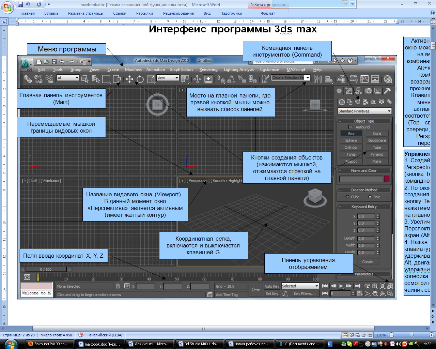436x349 pixels.
Task: Open the View coordinate system dropdown
Action: tap(168, 78)
